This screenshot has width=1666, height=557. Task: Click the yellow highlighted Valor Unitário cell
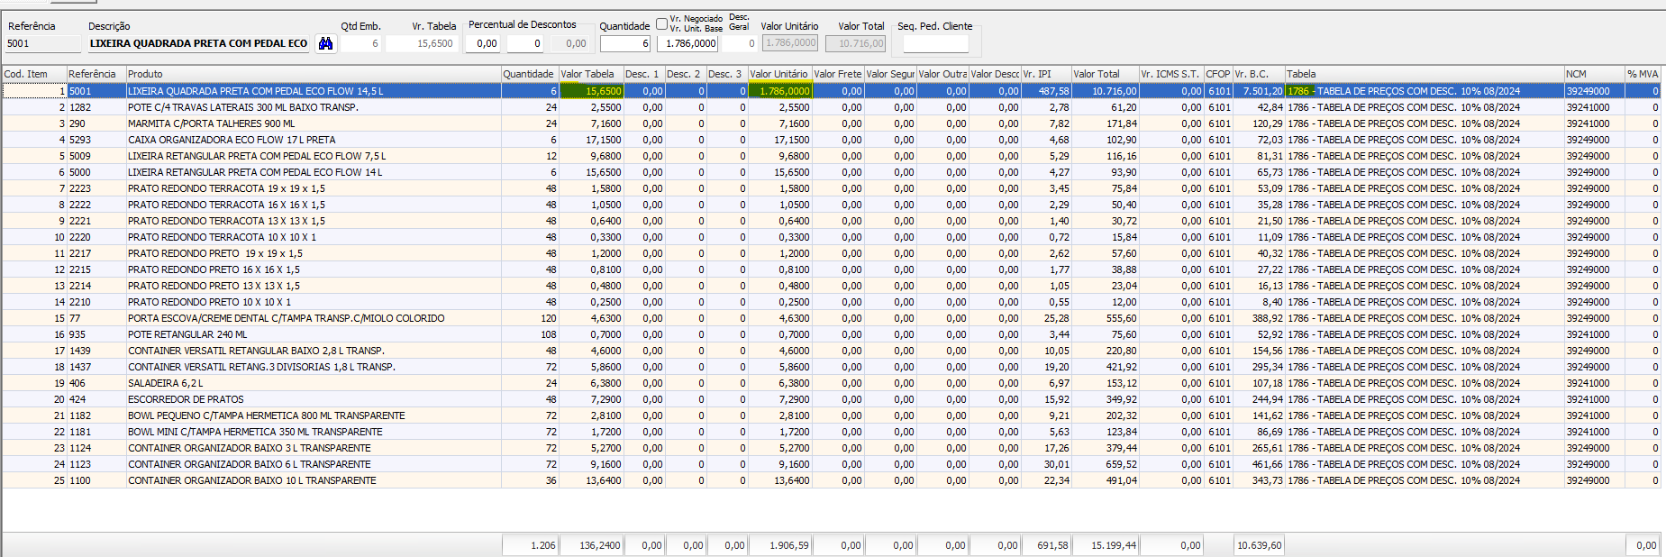tap(780, 91)
